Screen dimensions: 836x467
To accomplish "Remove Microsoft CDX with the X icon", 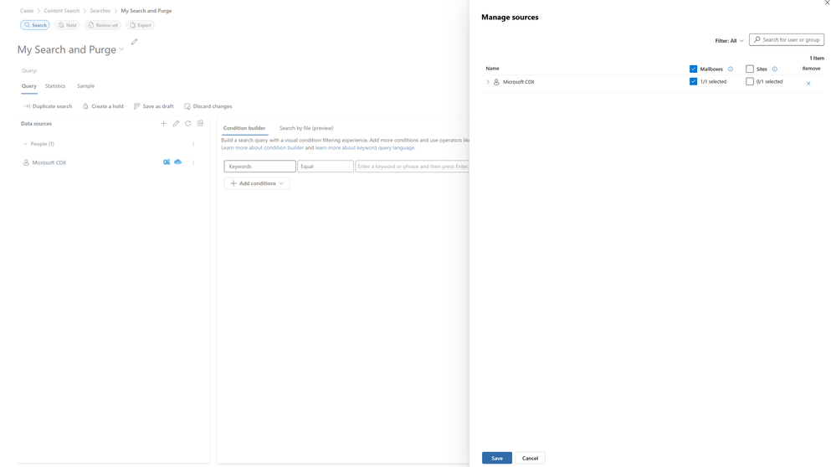I will tap(808, 83).
